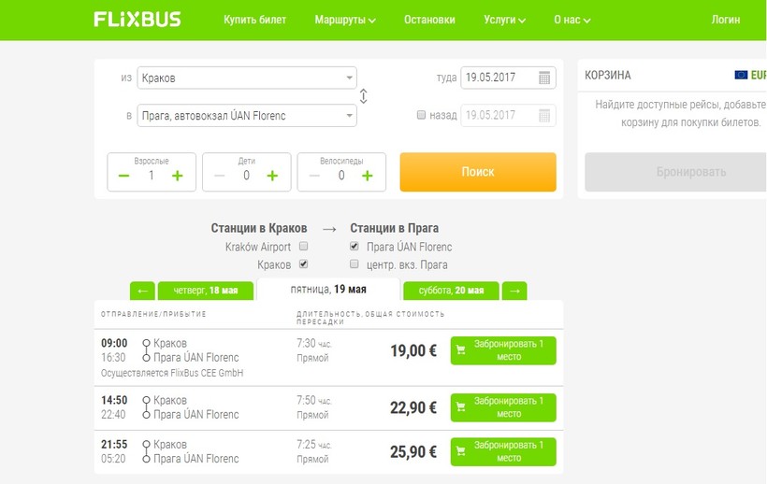Enable the return trip checkbox

(x=422, y=116)
